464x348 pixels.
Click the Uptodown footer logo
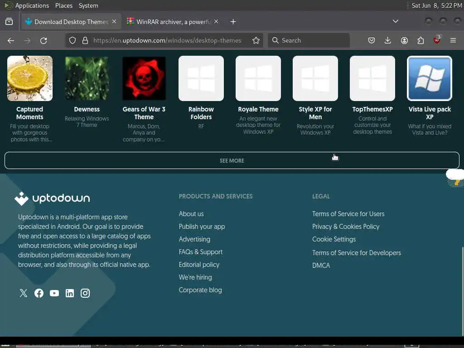(53, 198)
